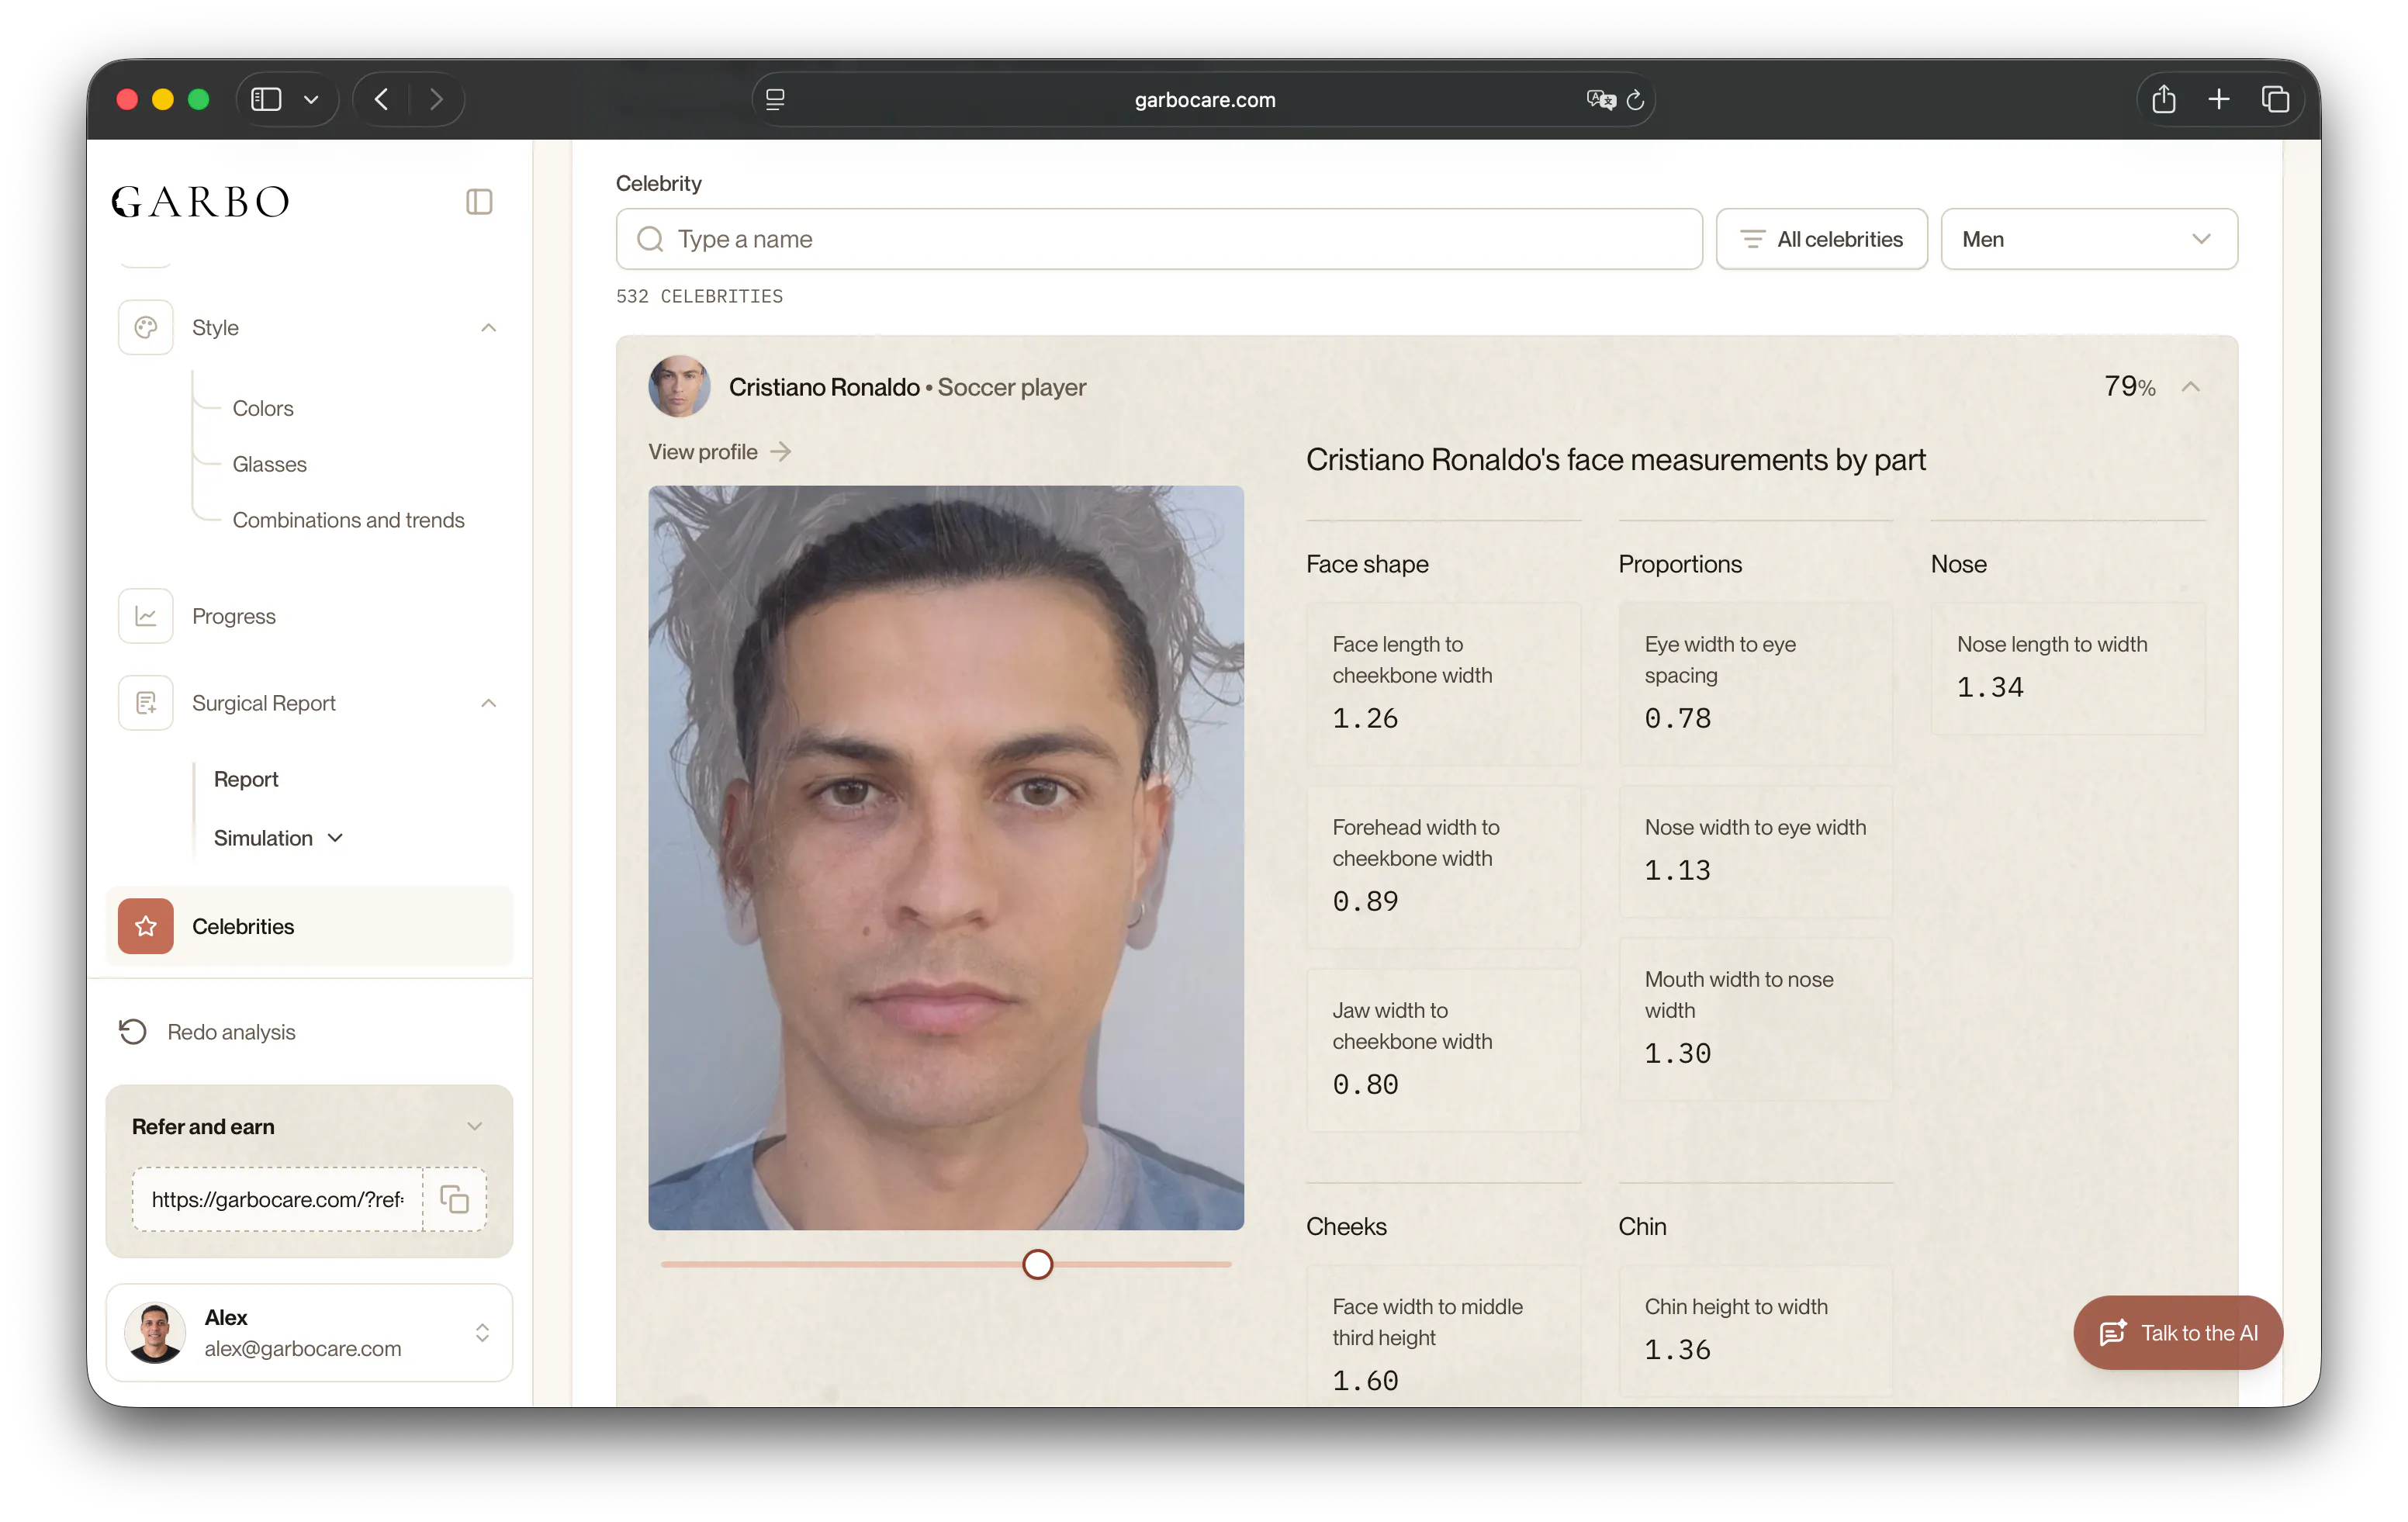
Task: Open the Alex account switcher
Action: tap(310, 1332)
